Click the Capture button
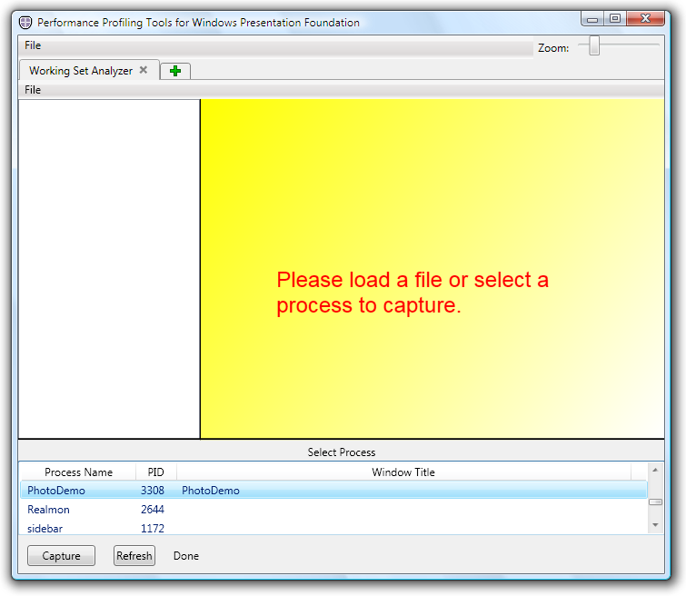Viewport: 686px width, 596px height. (61, 556)
